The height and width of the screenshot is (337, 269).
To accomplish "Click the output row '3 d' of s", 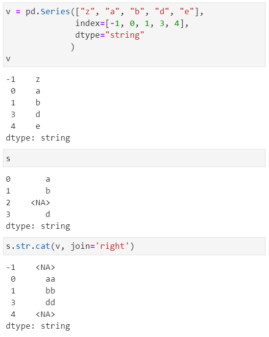I will [x=28, y=215].
